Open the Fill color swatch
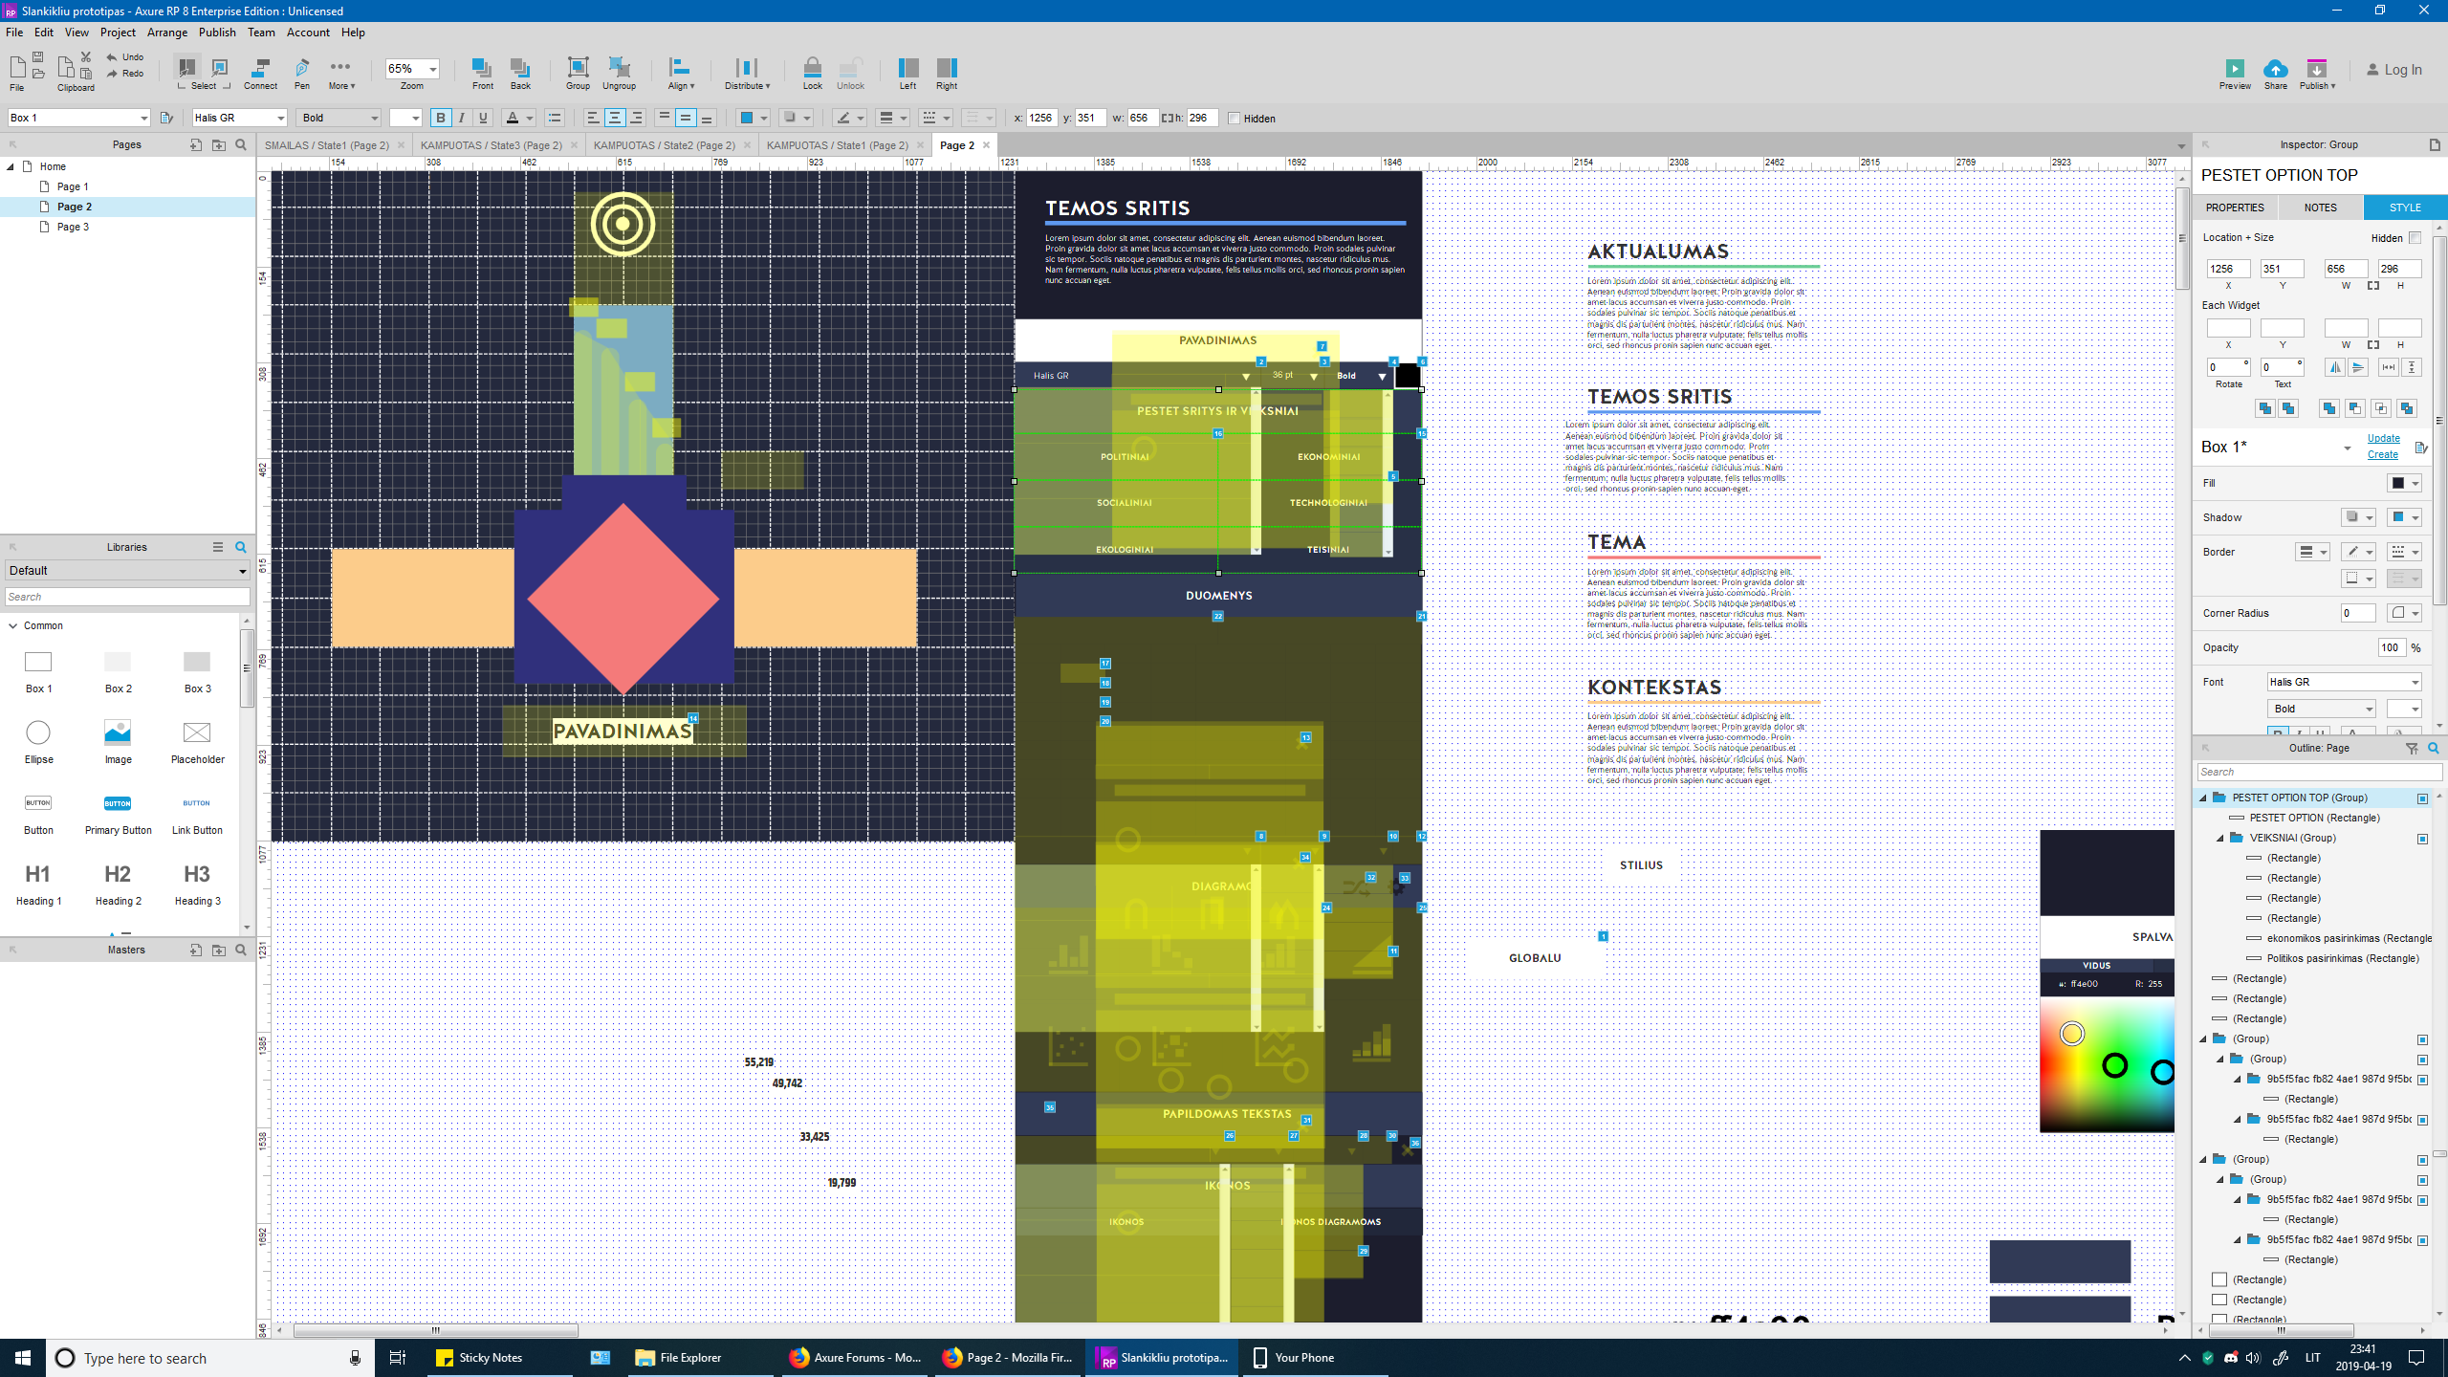This screenshot has width=2448, height=1377. [2397, 483]
